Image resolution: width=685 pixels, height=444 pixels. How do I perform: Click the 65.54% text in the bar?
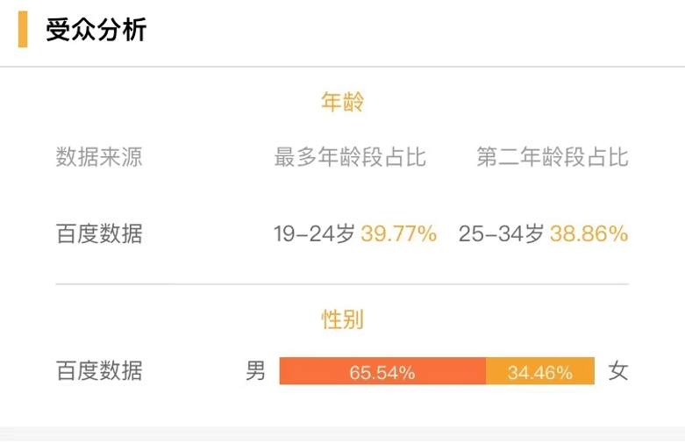(x=382, y=373)
